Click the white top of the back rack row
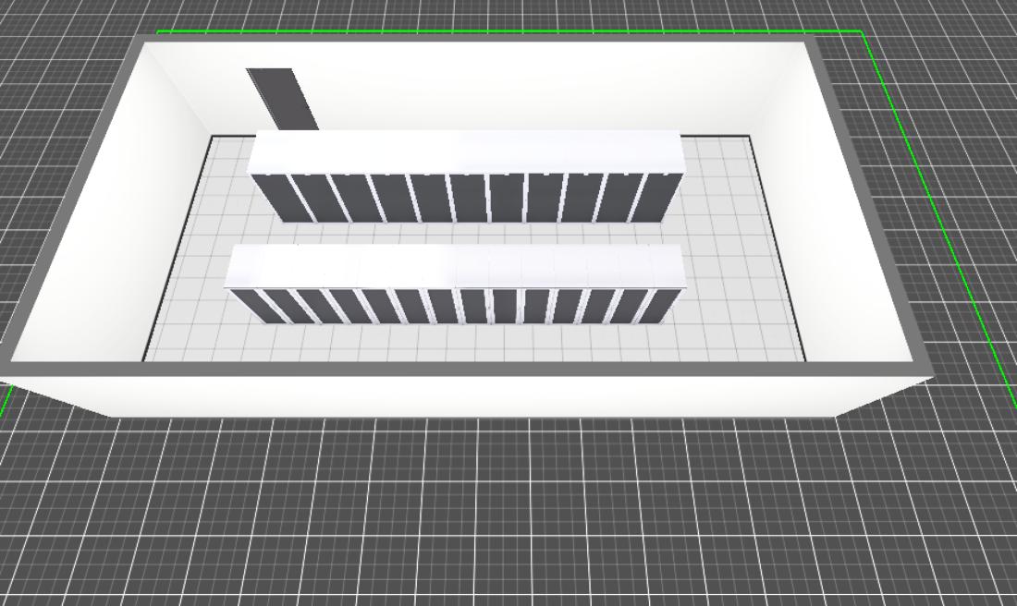Viewport: 1017px width, 606px height. pos(467,151)
